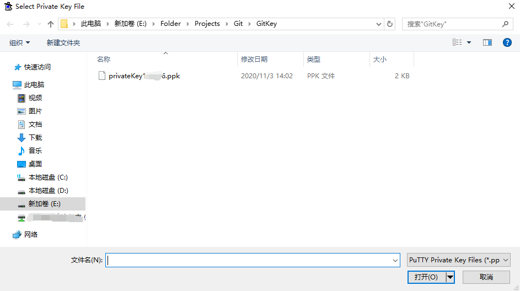This screenshot has height=291, width=520.
Task: Open the 图片 folder
Action: point(35,111)
